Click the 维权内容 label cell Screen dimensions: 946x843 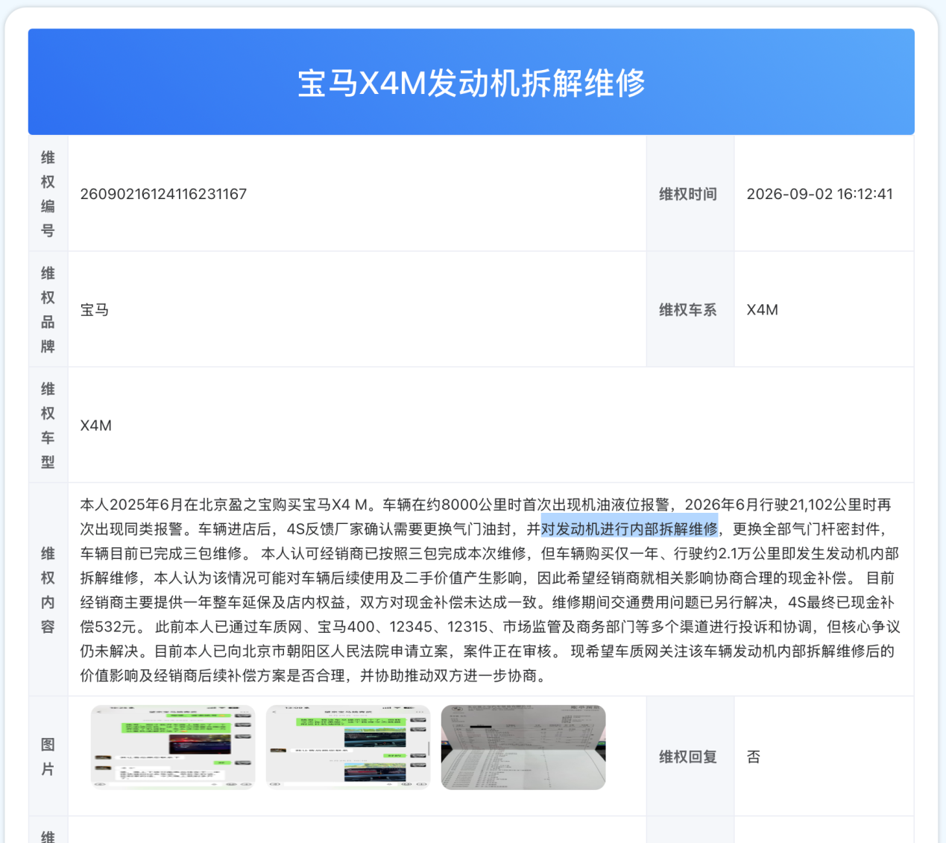click(x=48, y=590)
